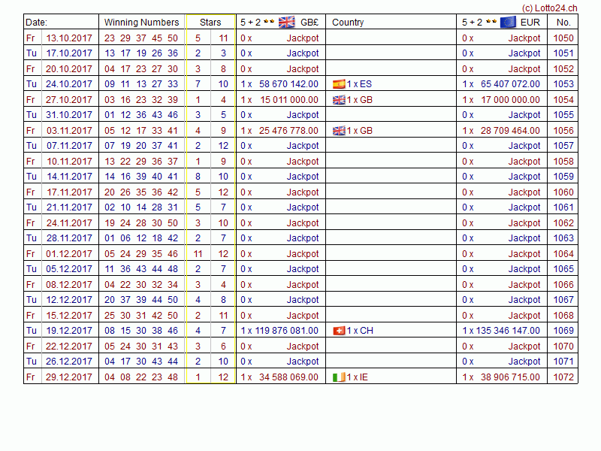This screenshot has width=601, height=451.
Task: Click the stars icon in the EUR header
Action: coord(490,22)
